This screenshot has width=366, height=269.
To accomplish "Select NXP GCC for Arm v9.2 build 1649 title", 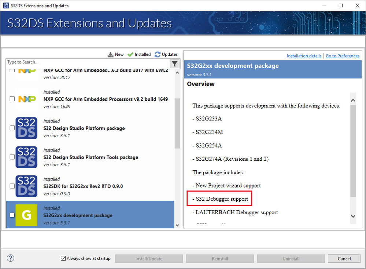I will (106, 99).
